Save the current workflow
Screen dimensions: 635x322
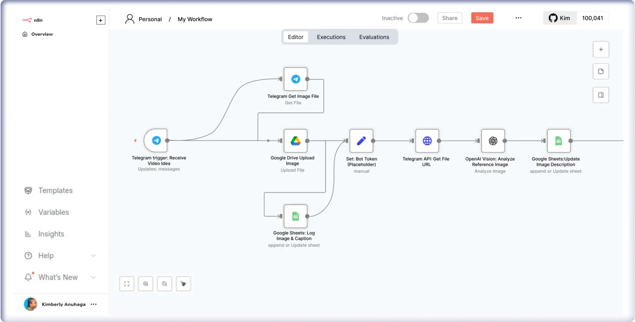[x=482, y=18]
